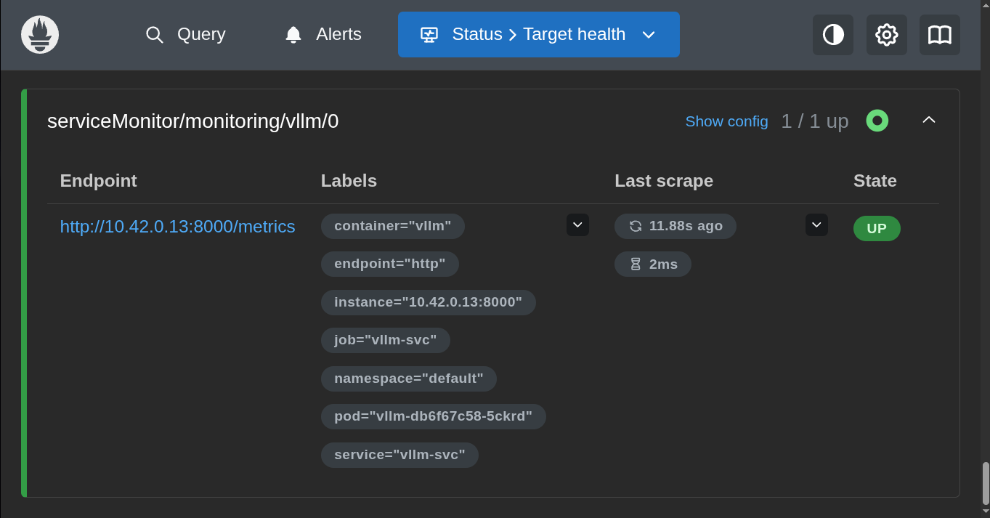Click the green UP state badge
This screenshot has height=518, width=990.
pyautogui.click(x=877, y=229)
